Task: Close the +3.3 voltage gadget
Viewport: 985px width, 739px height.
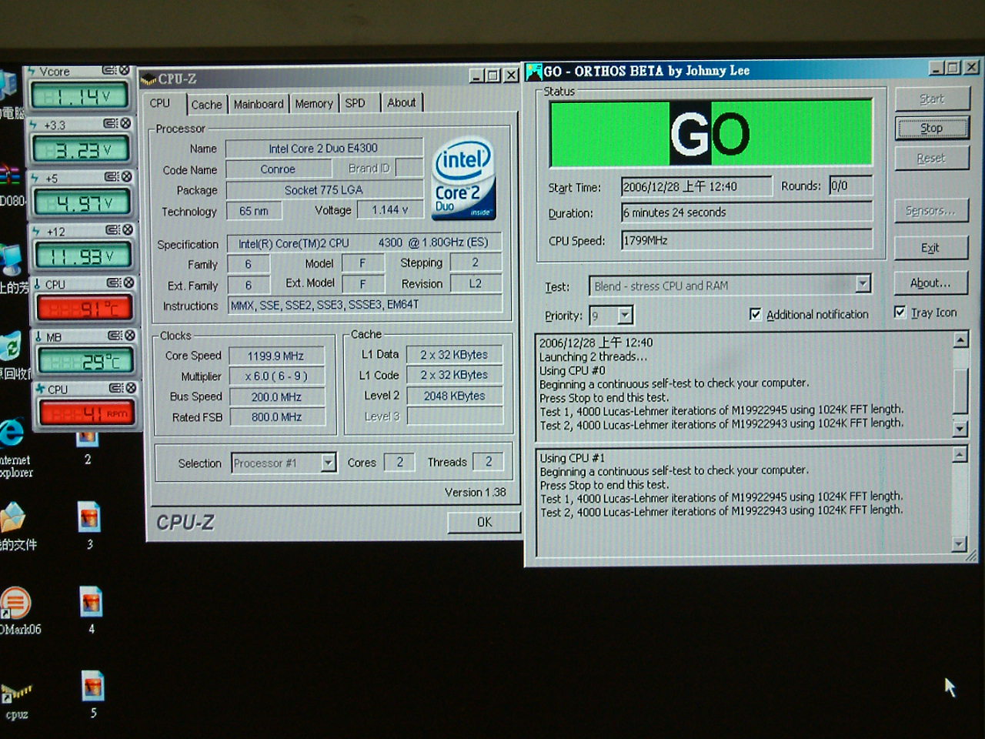Action: [x=125, y=123]
